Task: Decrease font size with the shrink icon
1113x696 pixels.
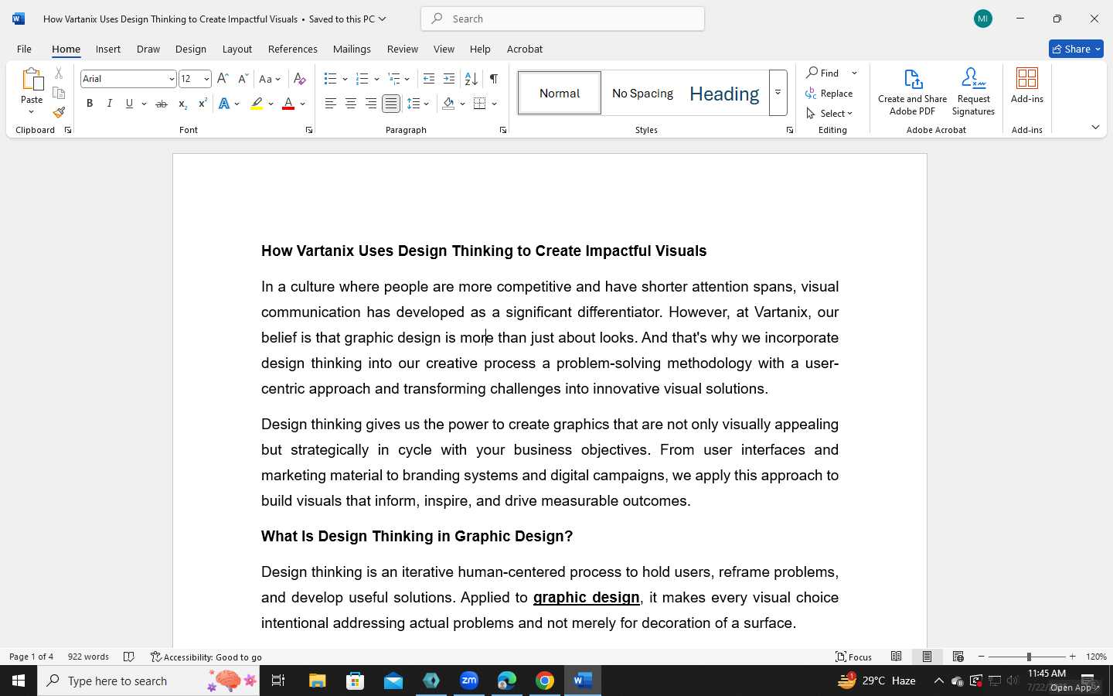Action: pos(243,79)
